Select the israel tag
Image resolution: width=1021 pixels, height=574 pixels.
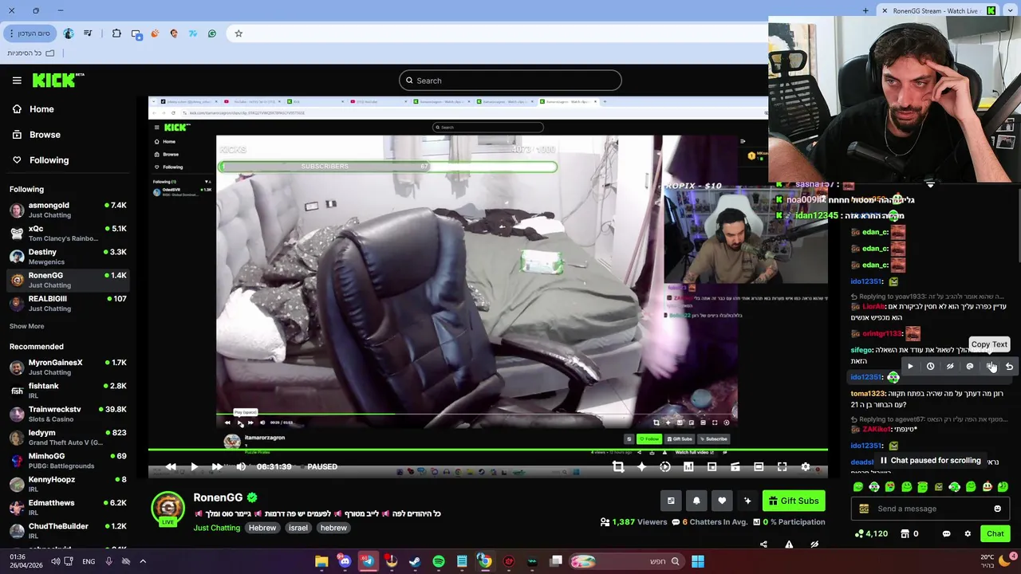tap(298, 528)
